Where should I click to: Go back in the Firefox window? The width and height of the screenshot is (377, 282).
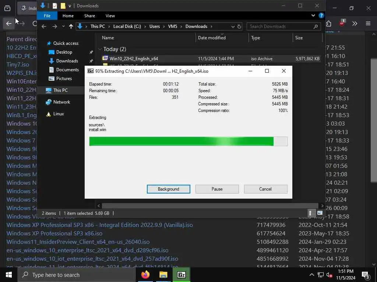[9, 23]
